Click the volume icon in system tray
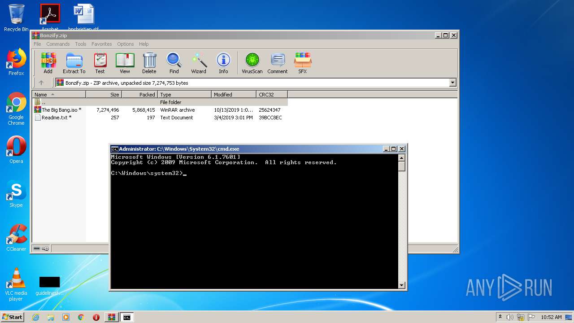The height and width of the screenshot is (323, 574). [510, 317]
